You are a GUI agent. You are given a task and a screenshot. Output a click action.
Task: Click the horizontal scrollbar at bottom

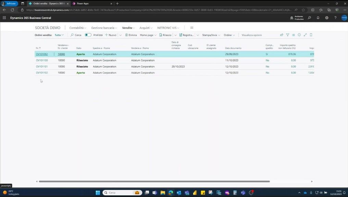pos(154,181)
